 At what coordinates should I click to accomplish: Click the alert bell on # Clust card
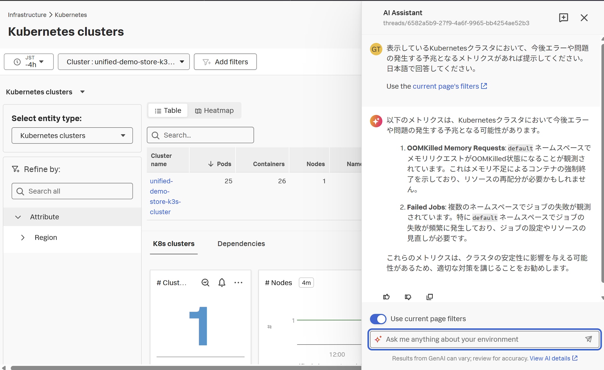click(x=222, y=282)
